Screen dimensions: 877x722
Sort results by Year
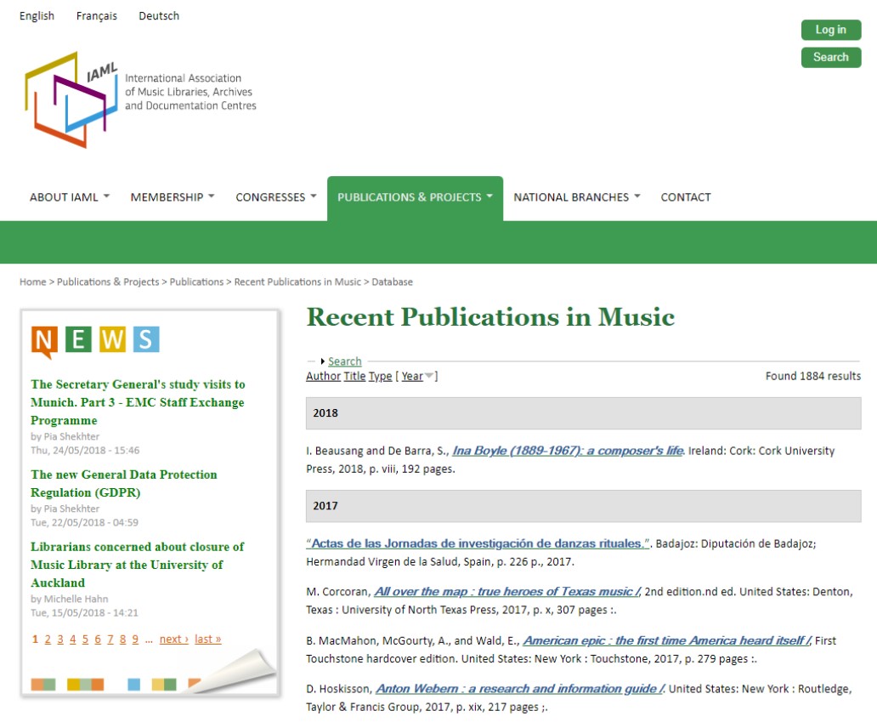click(412, 376)
